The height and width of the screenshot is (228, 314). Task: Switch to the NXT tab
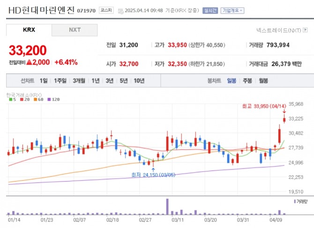coord(75,30)
